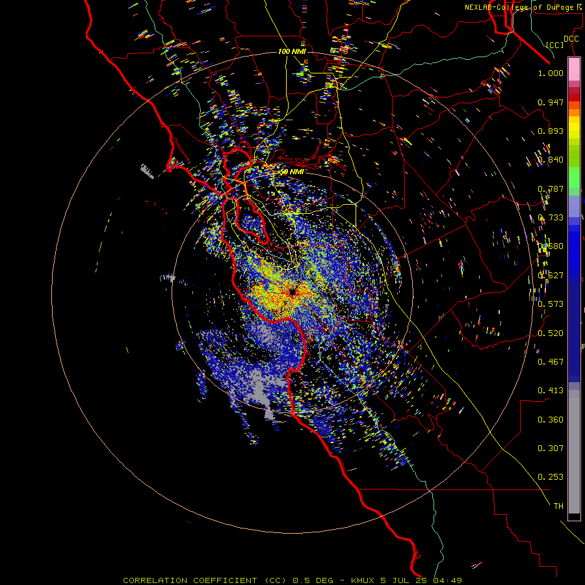Pick the orange swatch on the color bar
Screen dimensions: 585x585
[x=574, y=112]
